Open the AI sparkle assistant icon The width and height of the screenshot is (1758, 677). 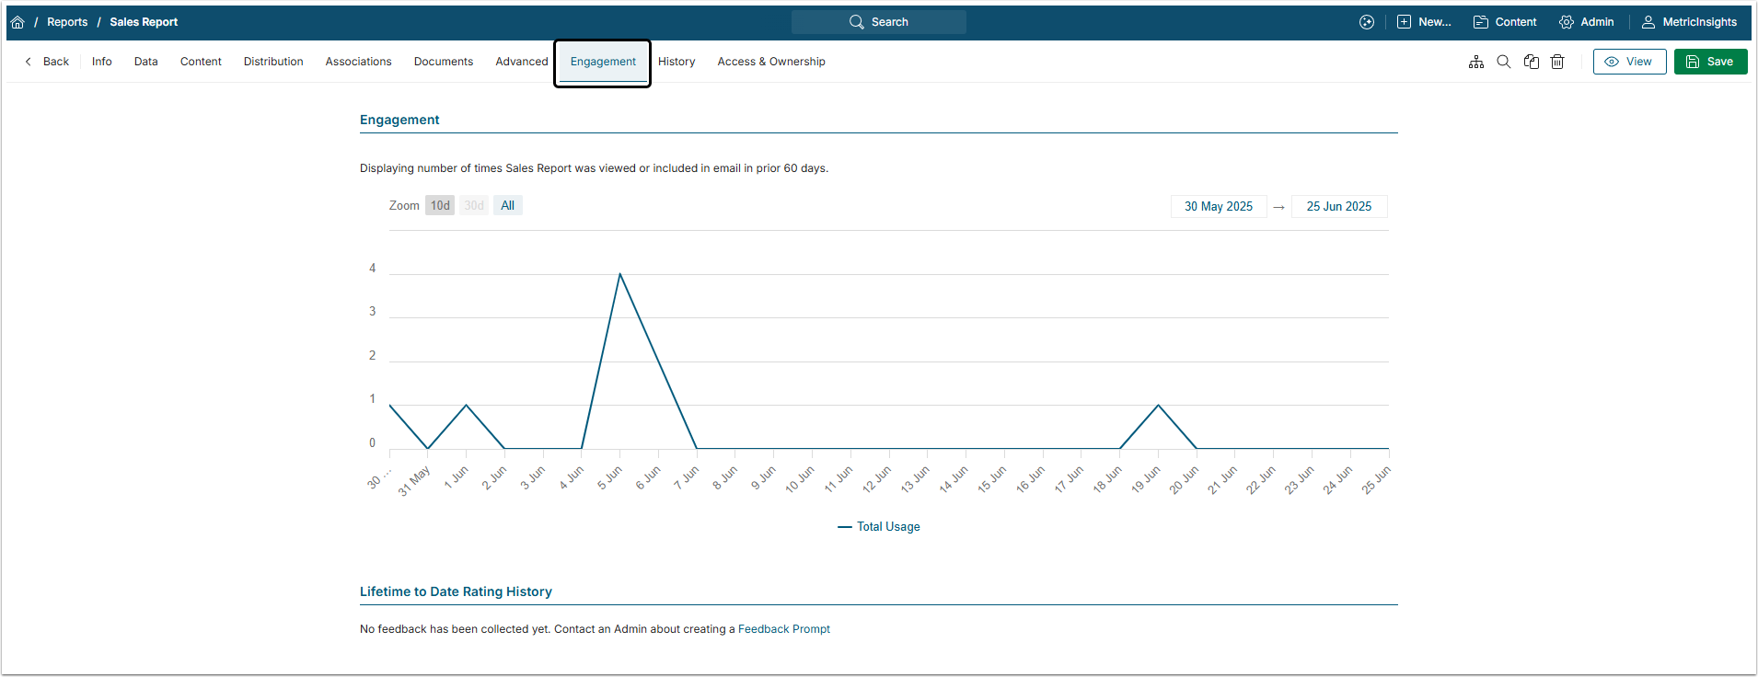point(1367,22)
